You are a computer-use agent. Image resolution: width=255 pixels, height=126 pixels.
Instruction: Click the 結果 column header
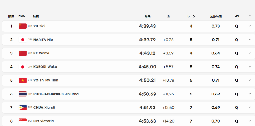point(148,16)
